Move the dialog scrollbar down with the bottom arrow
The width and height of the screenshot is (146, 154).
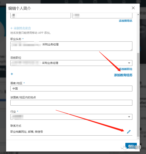(x=138, y=138)
